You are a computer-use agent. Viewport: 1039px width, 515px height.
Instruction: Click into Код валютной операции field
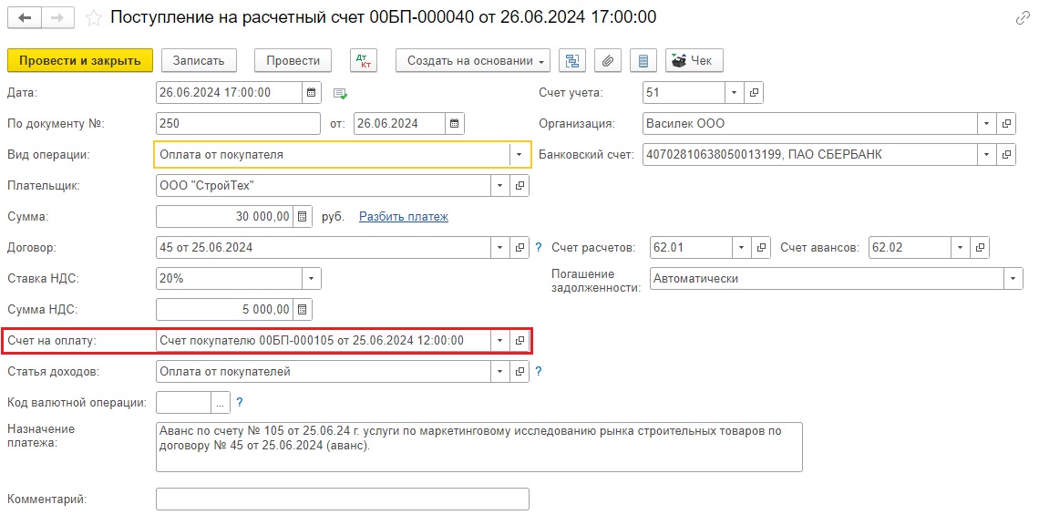[183, 402]
